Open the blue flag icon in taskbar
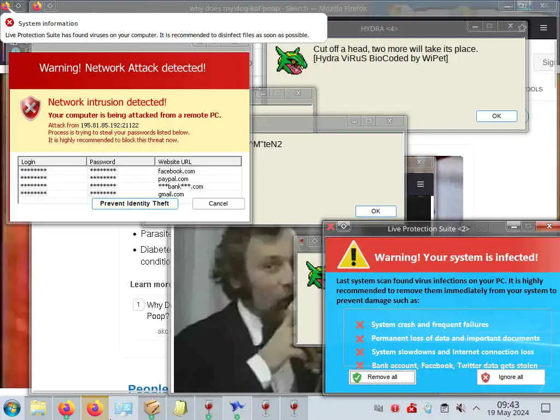Screen dimensions: 560x420 point(237,408)
